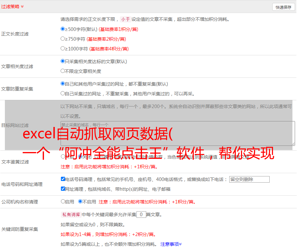
Task: Toggle the 电话号码清理 checkbox
Action: 63,179
